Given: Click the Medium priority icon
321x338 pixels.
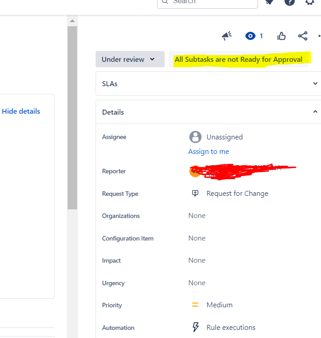Looking at the screenshot, I should pos(195,305).
